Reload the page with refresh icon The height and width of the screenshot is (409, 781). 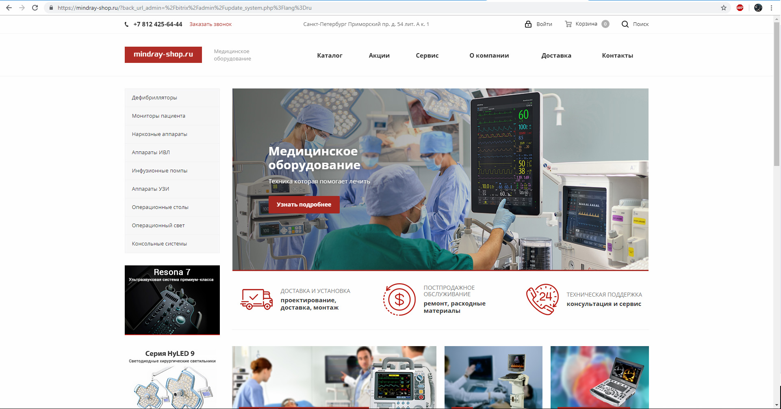pyautogui.click(x=35, y=8)
